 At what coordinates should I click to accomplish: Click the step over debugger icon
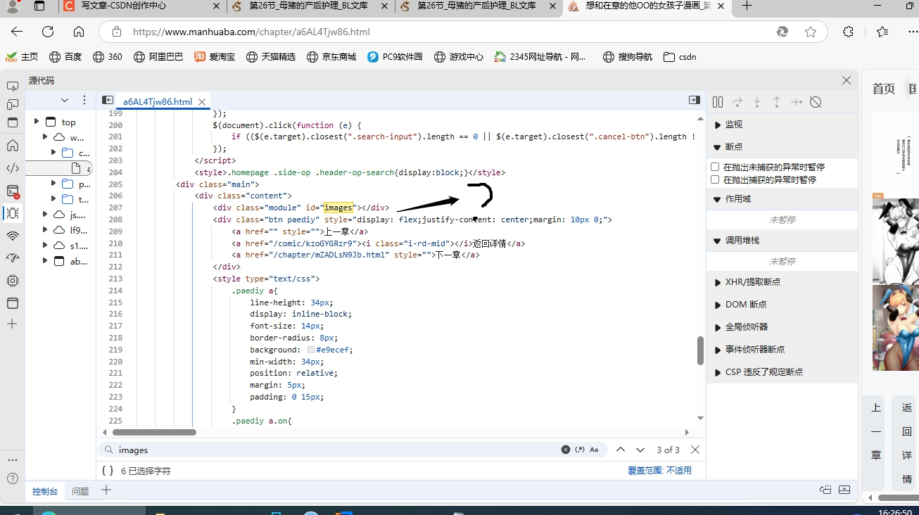pos(737,102)
